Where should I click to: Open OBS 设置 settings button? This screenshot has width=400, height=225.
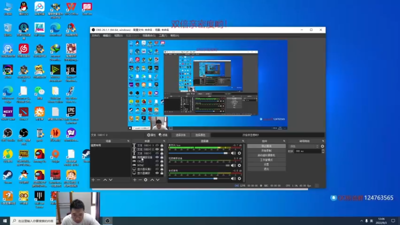[266, 164]
